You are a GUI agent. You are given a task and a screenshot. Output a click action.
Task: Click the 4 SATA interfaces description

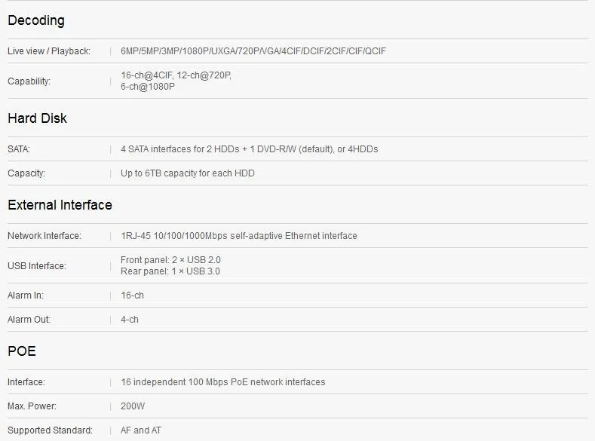click(x=250, y=149)
